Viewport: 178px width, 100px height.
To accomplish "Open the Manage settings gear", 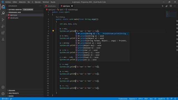I will click(3, 94).
